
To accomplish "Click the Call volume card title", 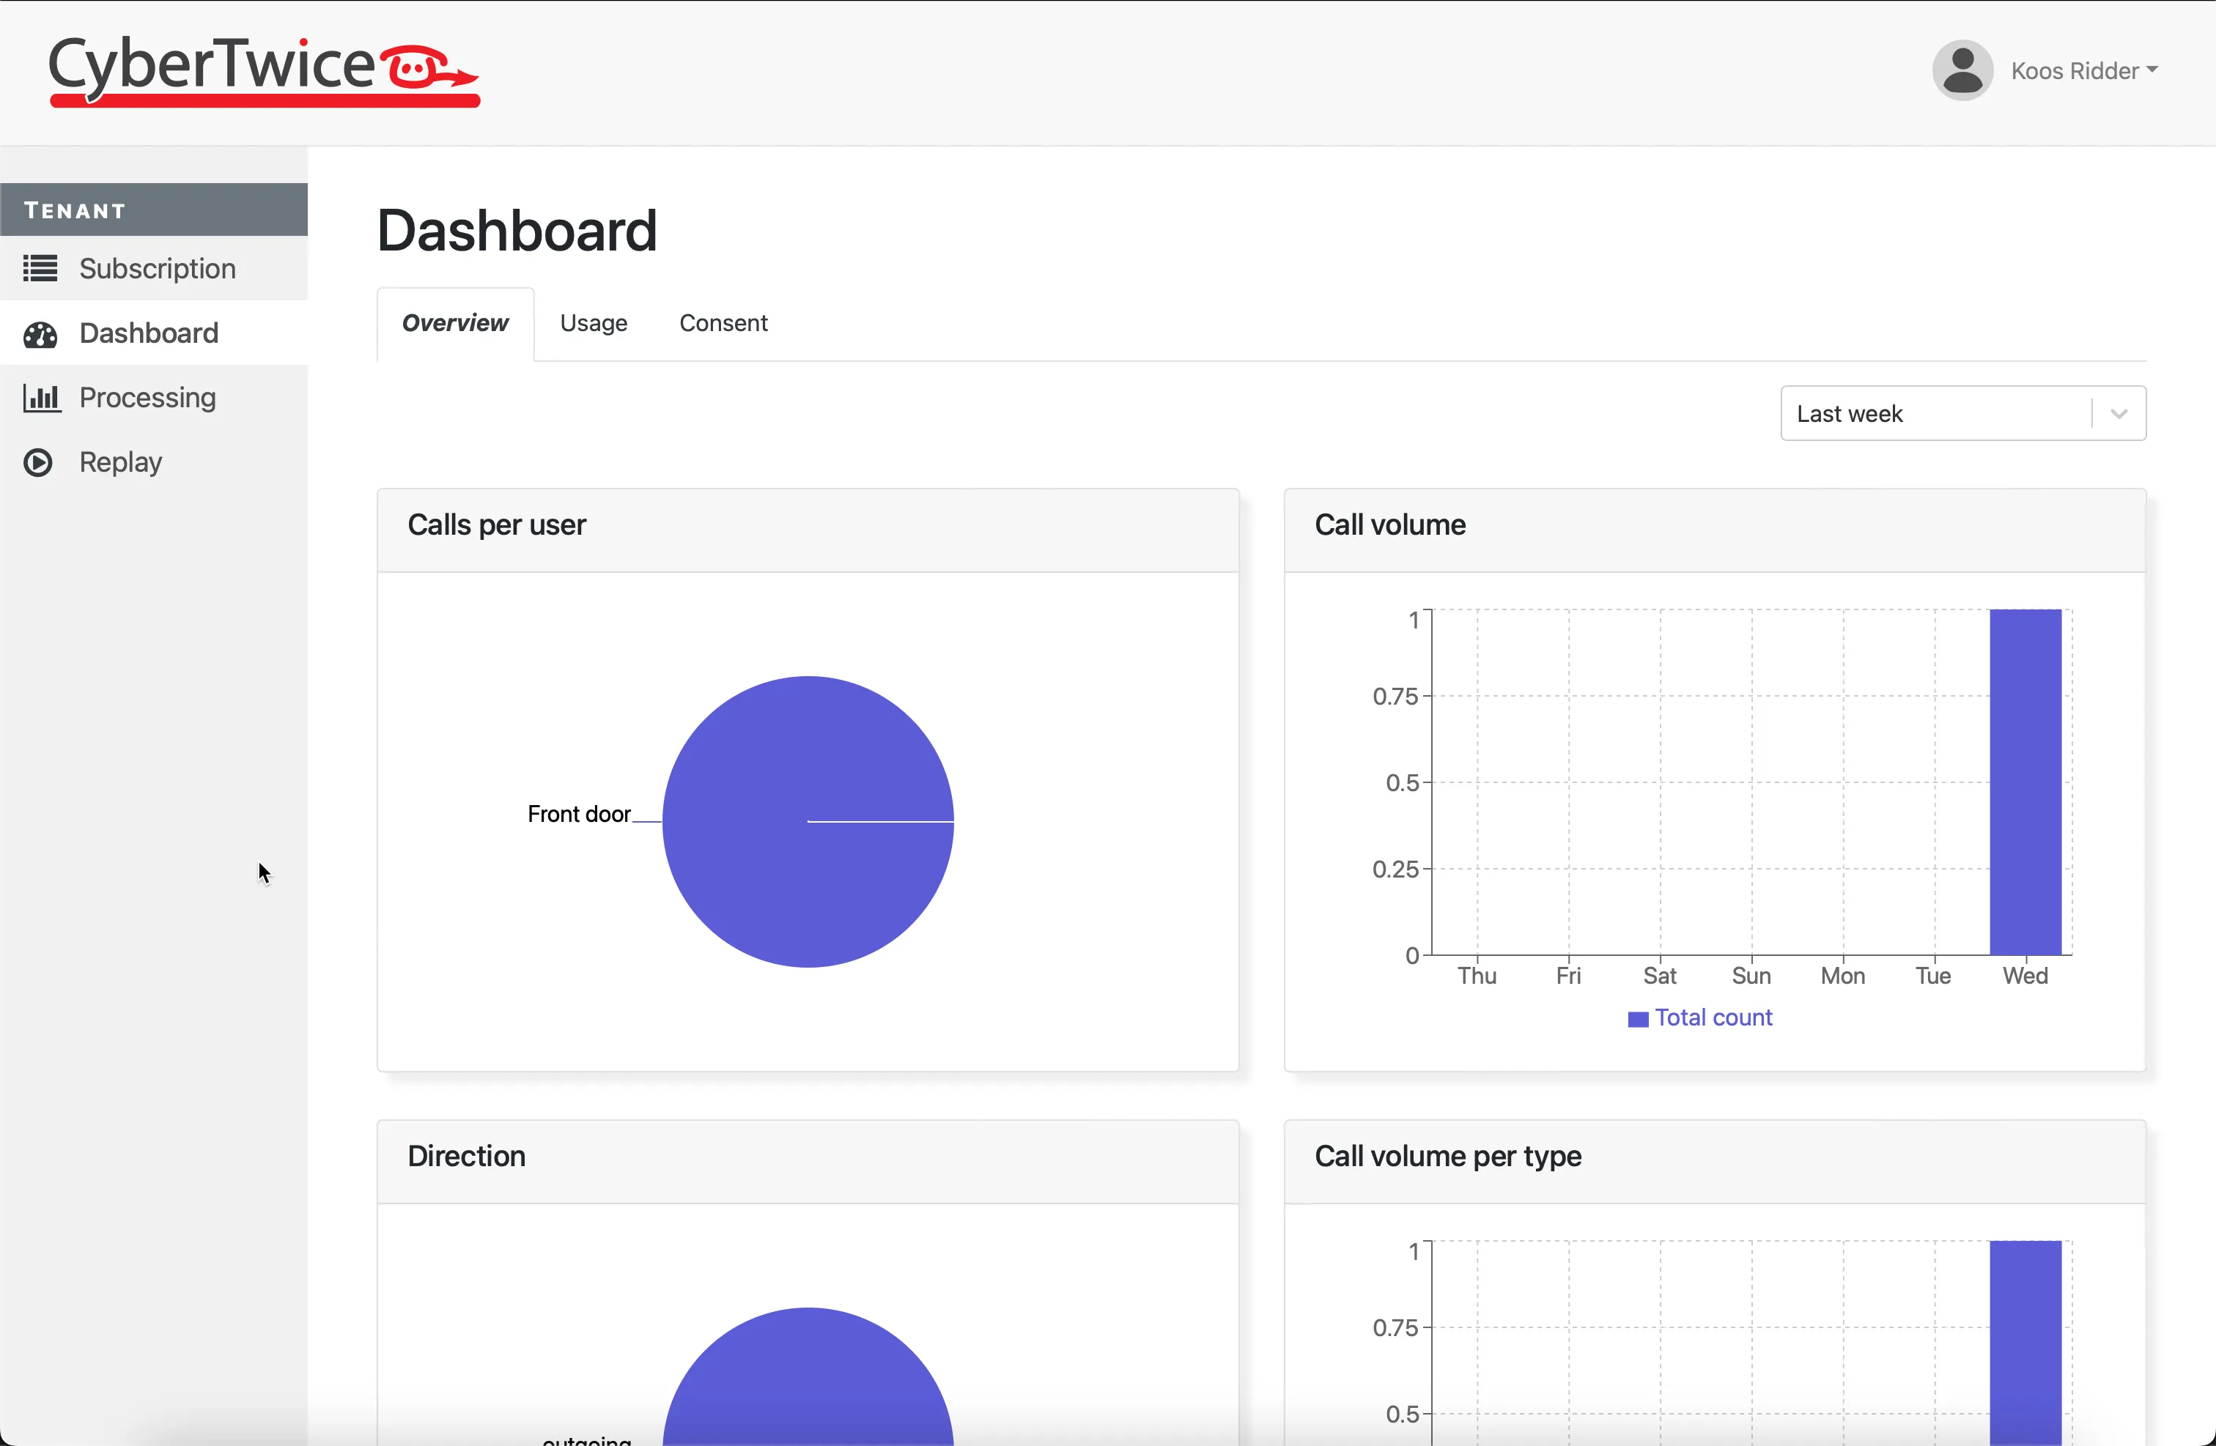I will pos(1390,524).
